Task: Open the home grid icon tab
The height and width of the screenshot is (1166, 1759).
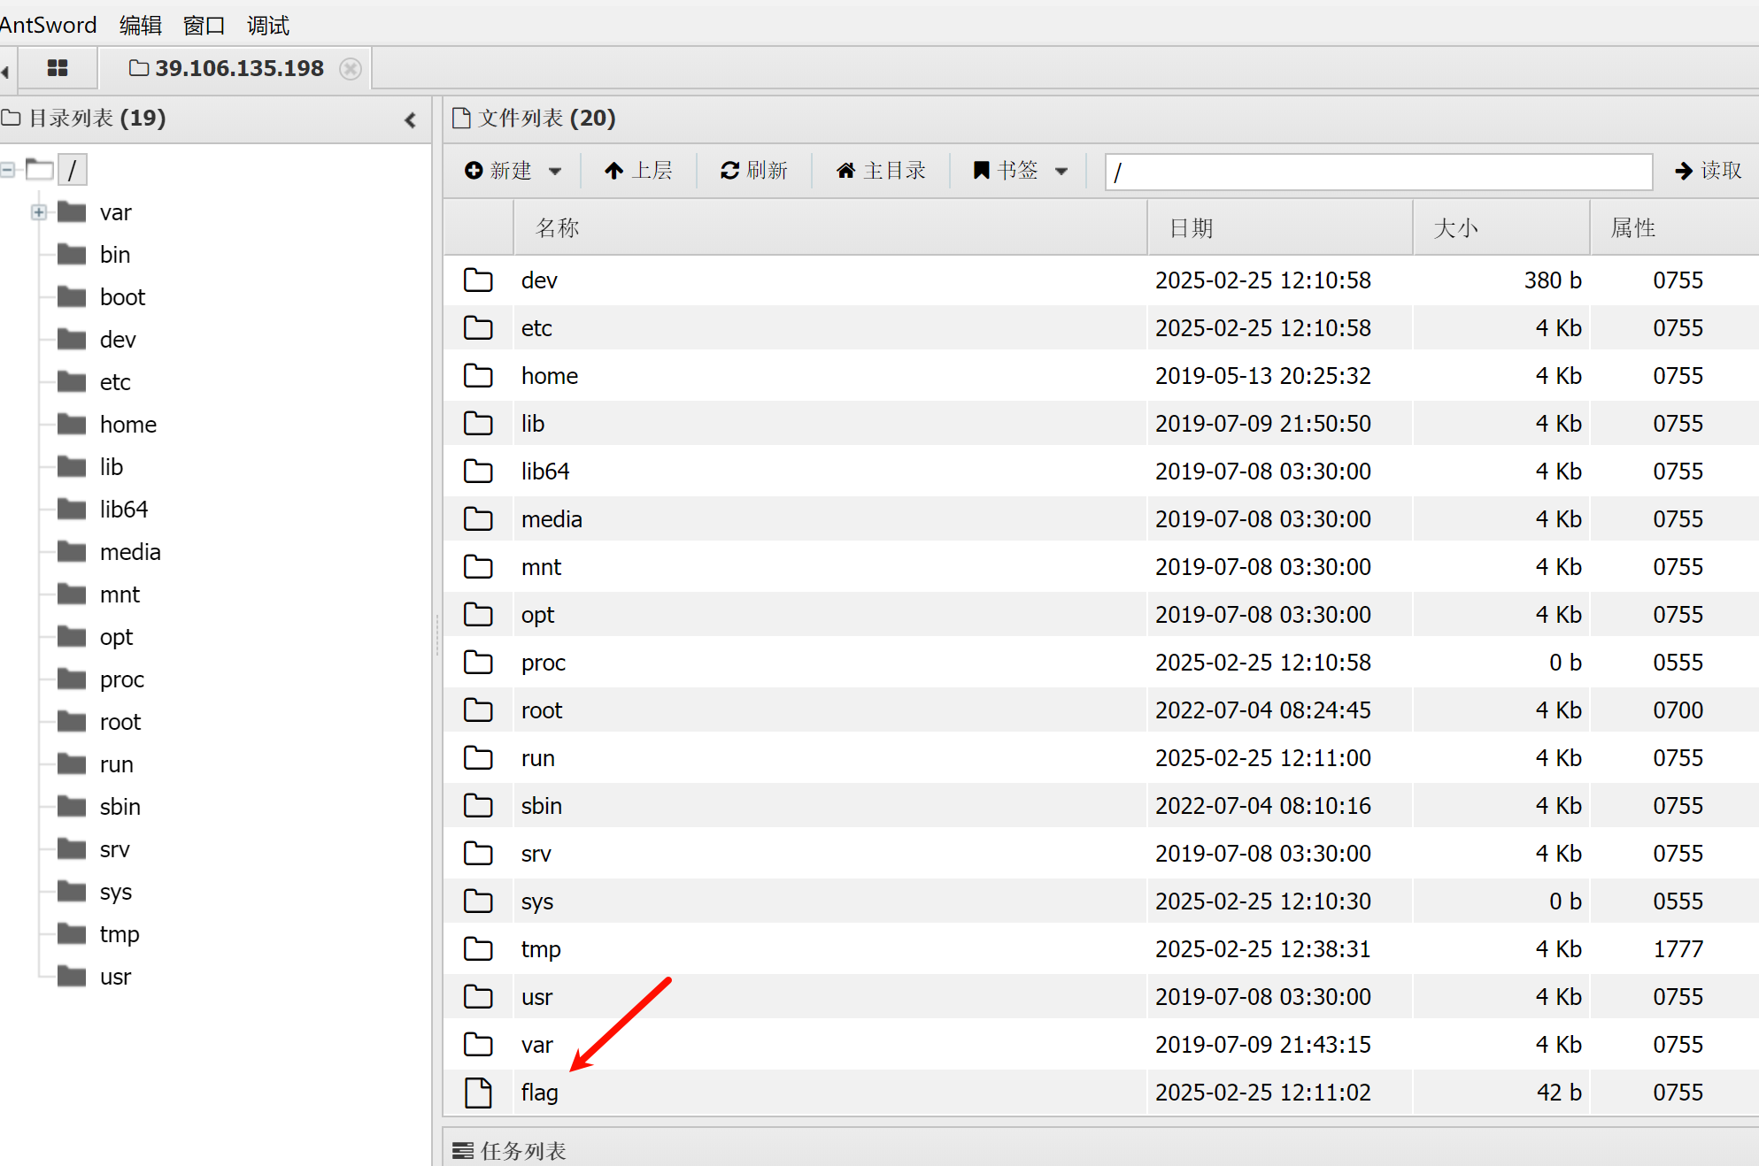Action: pos(58,68)
